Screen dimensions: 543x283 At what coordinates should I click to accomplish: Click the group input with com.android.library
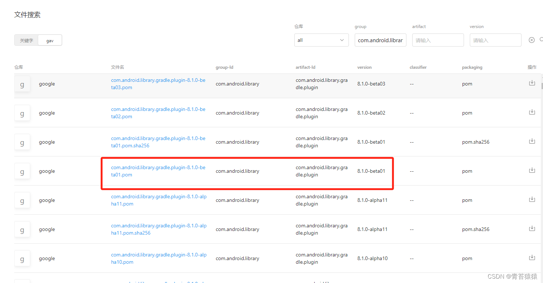pyautogui.click(x=380, y=40)
